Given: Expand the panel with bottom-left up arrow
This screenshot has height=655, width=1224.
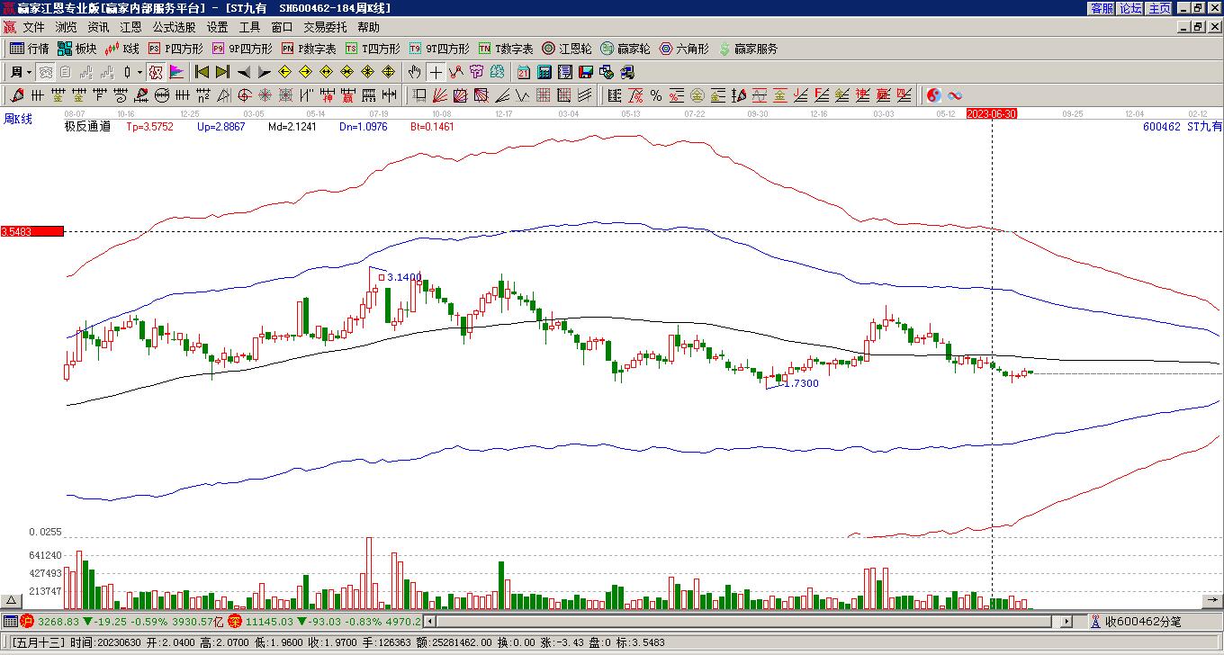Looking at the screenshot, I should point(11,600).
